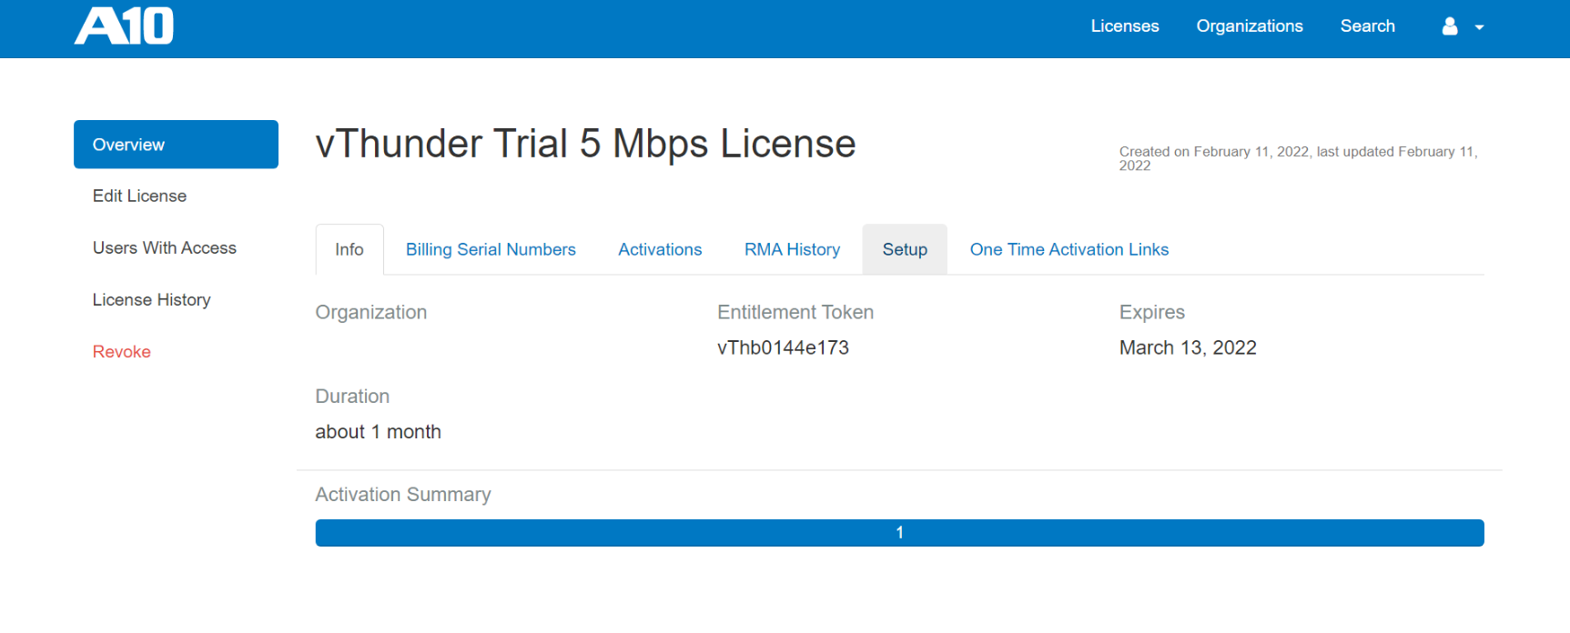This screenshot has height=633, width=1570.
Task: Select the Overview sidebar item
Action: (x=176, y=145)
